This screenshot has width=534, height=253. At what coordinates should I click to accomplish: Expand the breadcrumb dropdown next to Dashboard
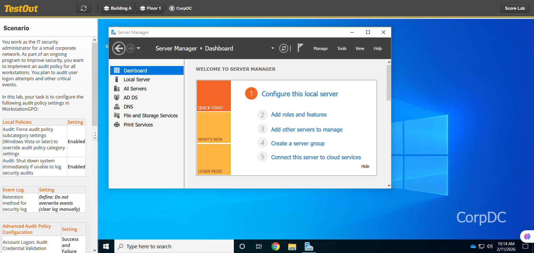click(x=273, y=48)
